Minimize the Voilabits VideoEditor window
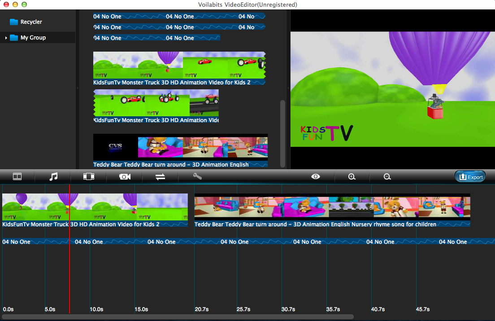The image size is (495, 321). point(15,4)
